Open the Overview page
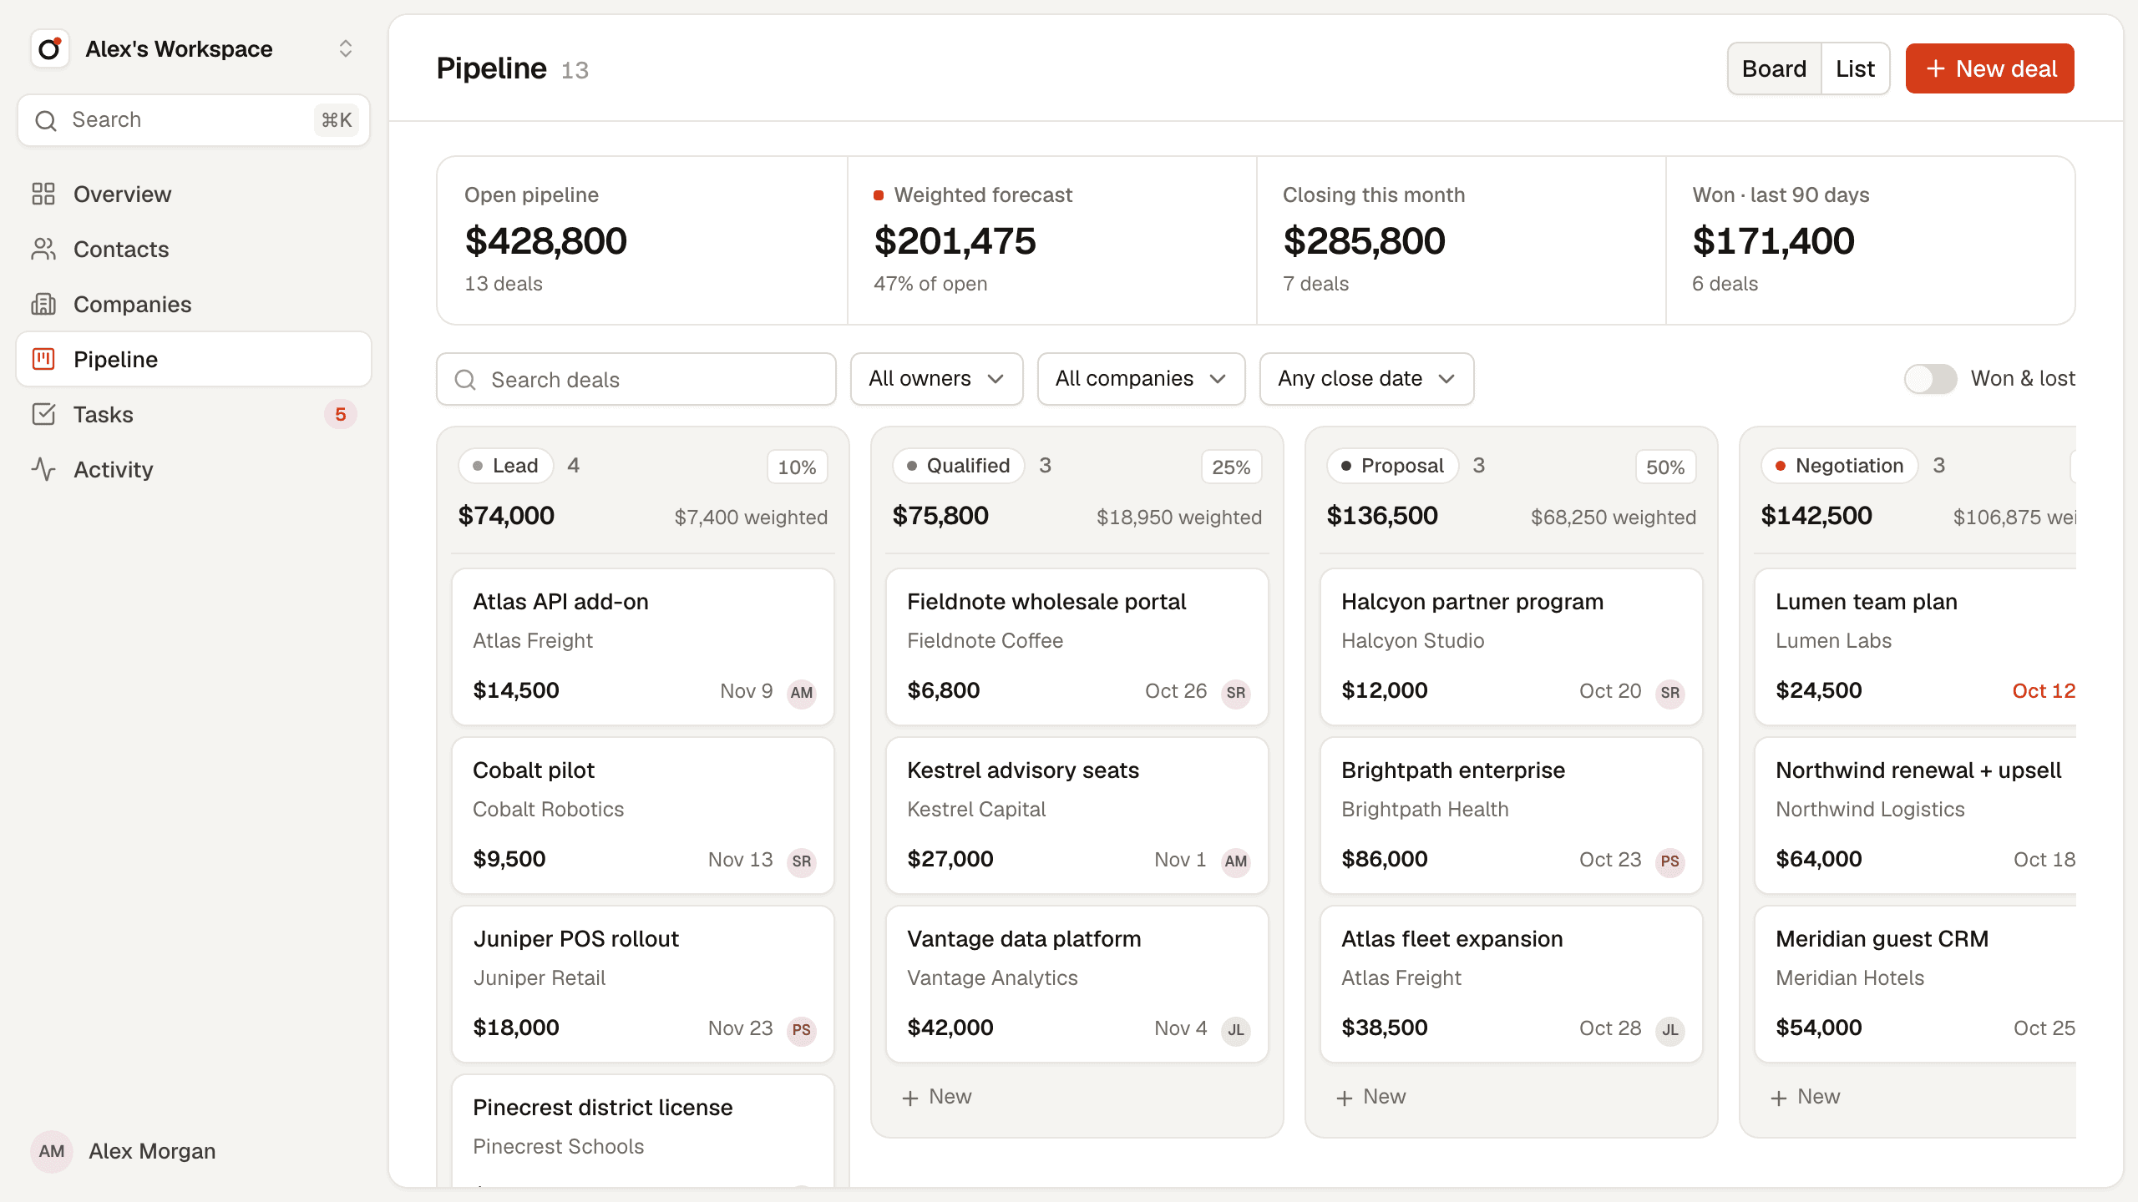The height and width of the screenshot is (1202, 2138). (194, 194)
